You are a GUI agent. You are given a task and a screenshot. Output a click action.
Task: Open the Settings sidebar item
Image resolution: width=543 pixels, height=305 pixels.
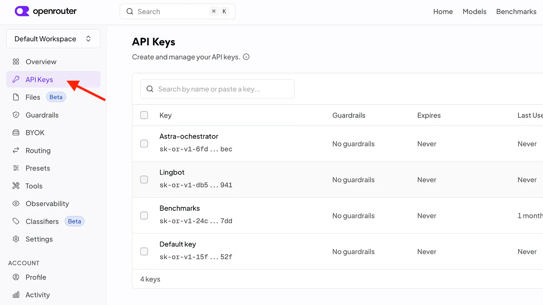click(53, 239)
